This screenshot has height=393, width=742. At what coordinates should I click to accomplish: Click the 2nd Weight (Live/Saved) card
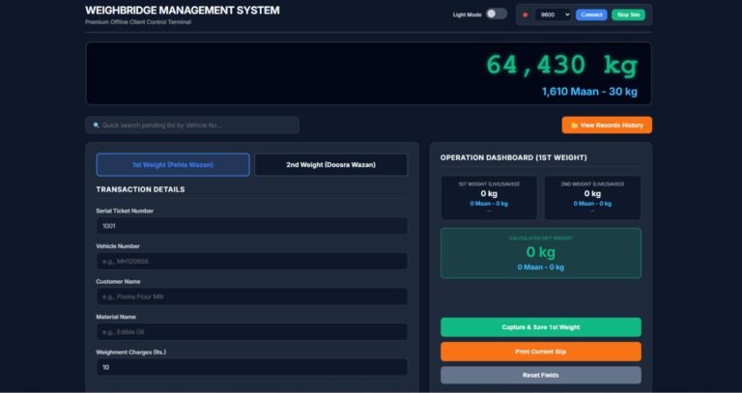point(592,198)
